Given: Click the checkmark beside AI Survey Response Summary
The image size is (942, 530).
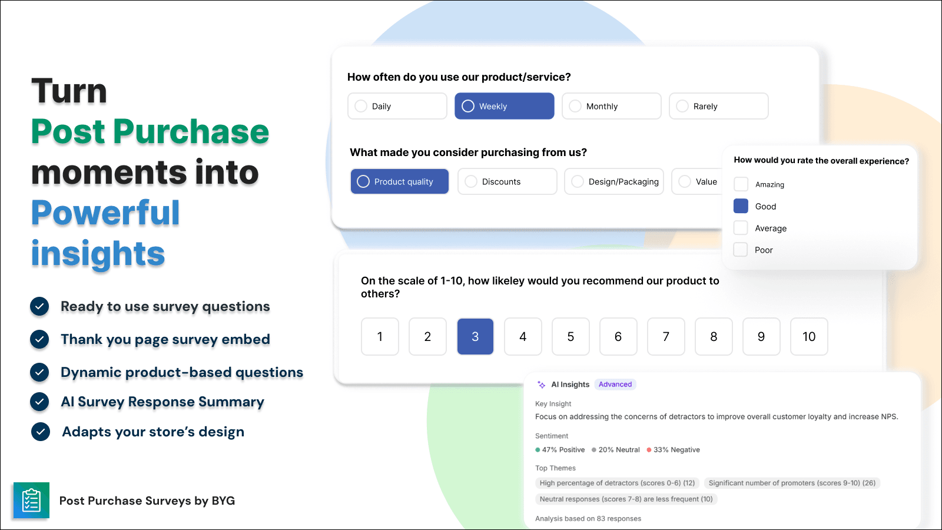Looking at the screenshot, I should (x=39, y=402).
